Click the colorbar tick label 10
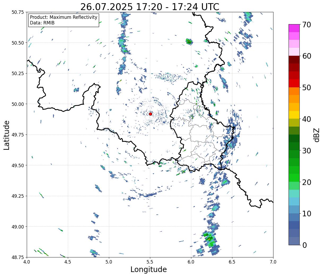This screenshot has width=323, height=276. 307,213
